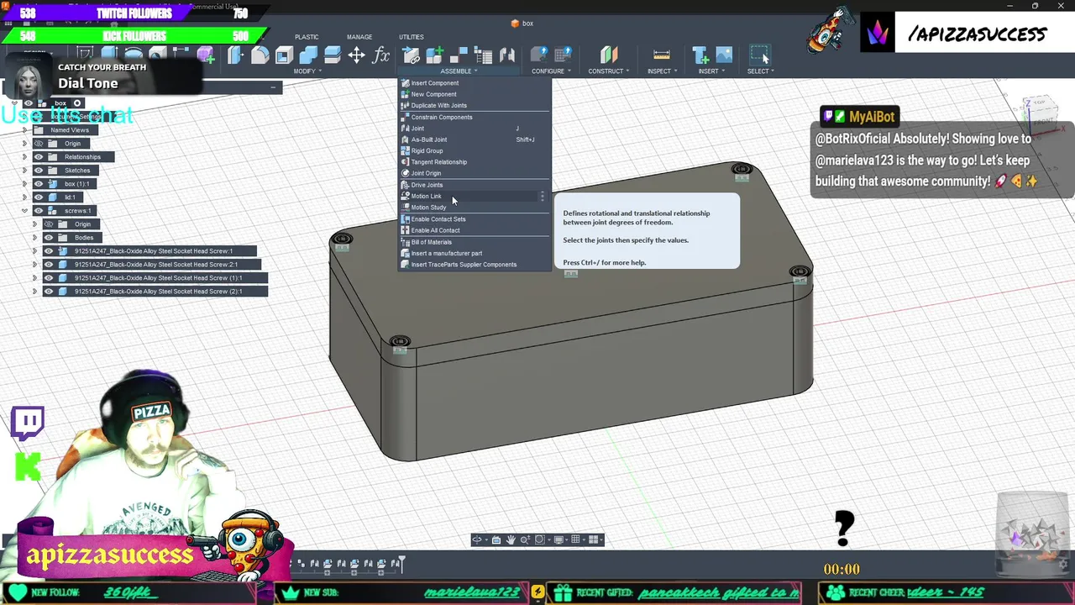1075x605 pixels.
Task: Select the Measure ruler icon
Action: [x=662, y=55]
